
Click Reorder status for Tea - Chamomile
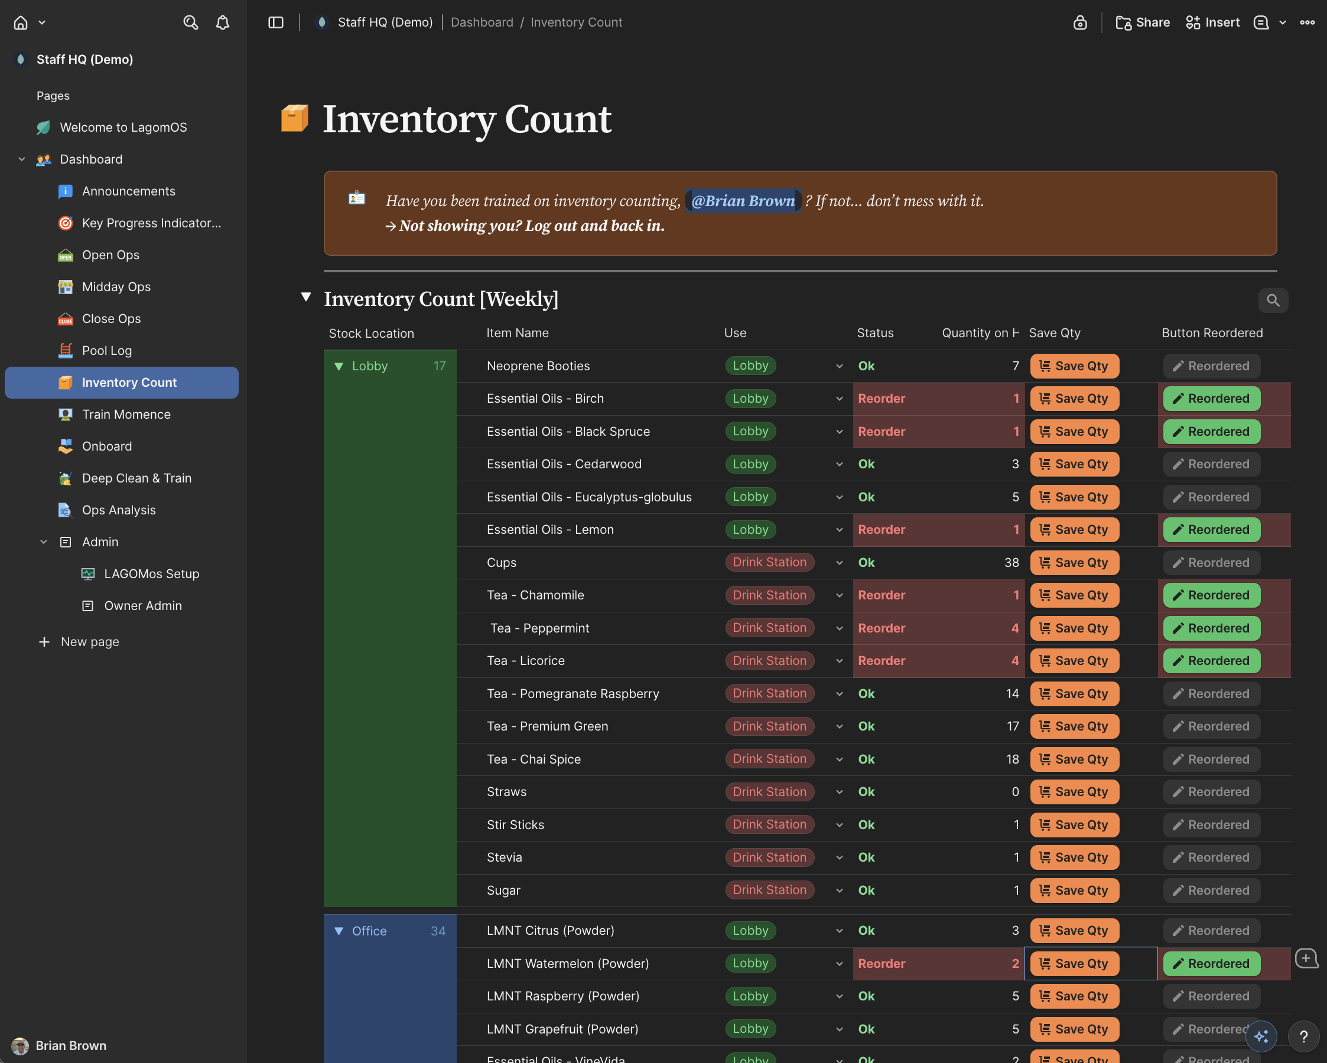point(882,595)
